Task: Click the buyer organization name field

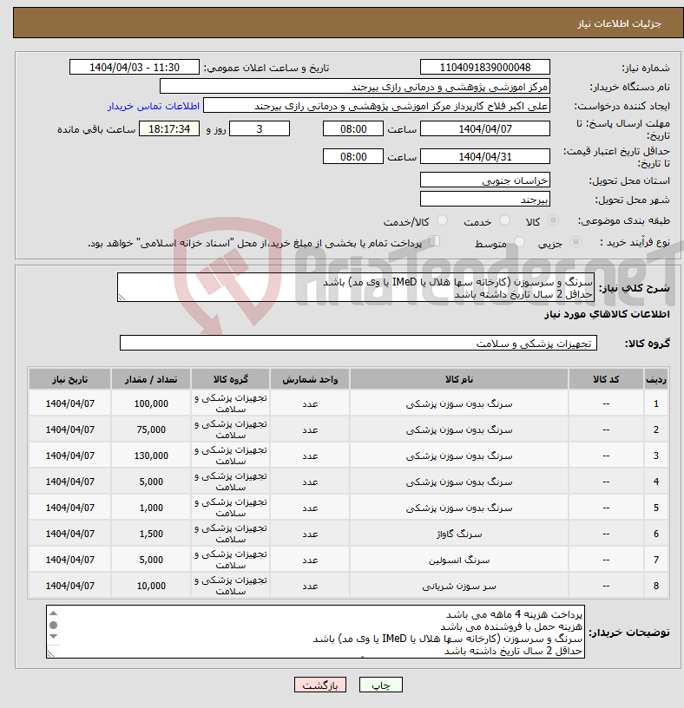Action: pyautogui.click(x=355, y=86)
